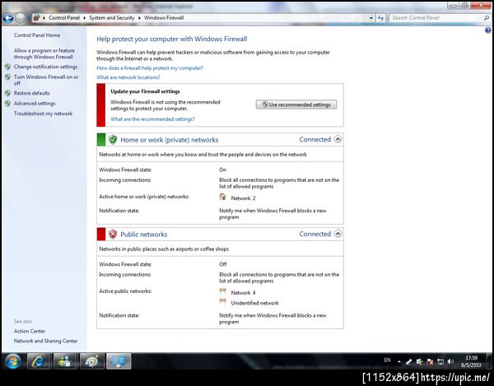494x386 pixels.
Task: Click Home or work (private) networks heading
Action: 170,140
